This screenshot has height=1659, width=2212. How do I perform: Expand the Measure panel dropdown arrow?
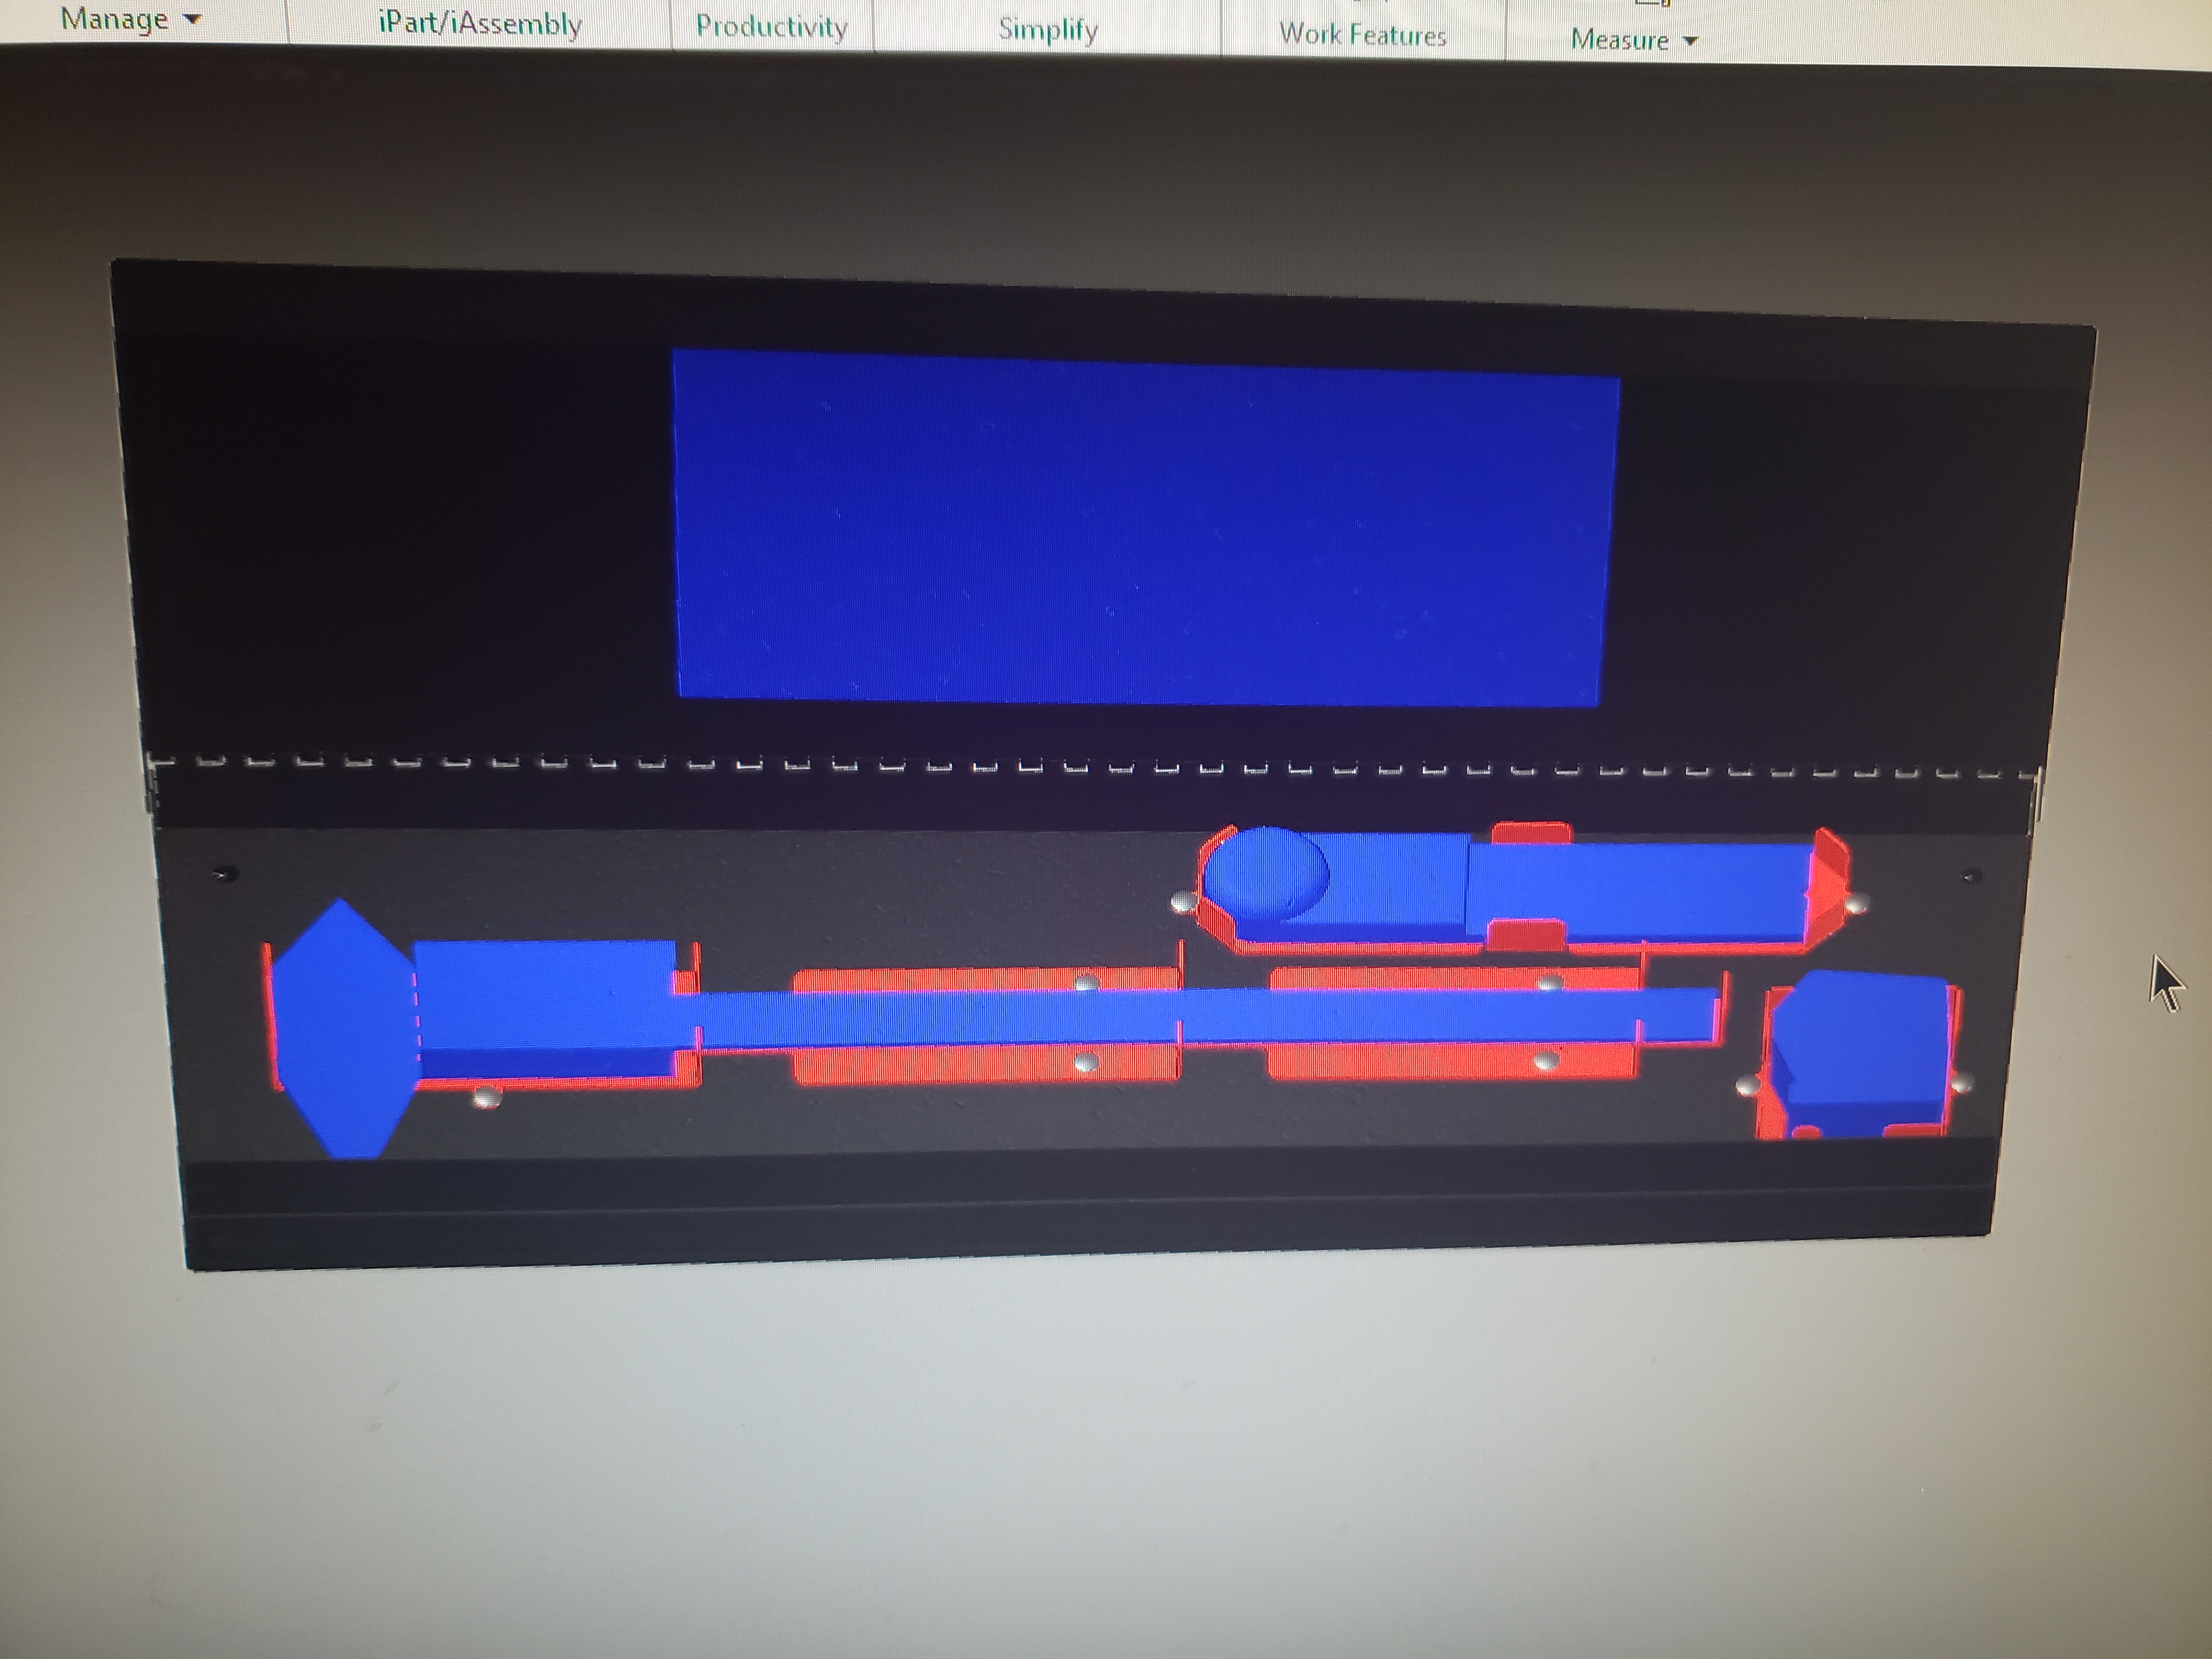pyautogui.click(x=1691, y=41)
